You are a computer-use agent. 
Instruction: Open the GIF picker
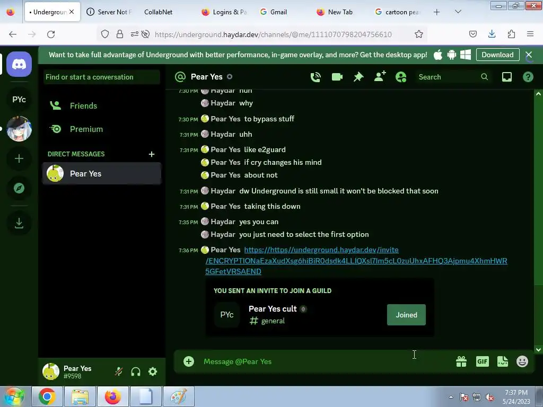coord(483,361)
